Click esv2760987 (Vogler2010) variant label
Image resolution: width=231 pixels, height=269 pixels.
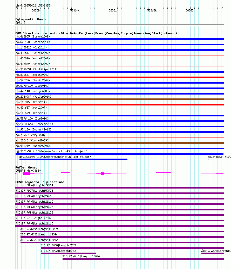point(33,97)
